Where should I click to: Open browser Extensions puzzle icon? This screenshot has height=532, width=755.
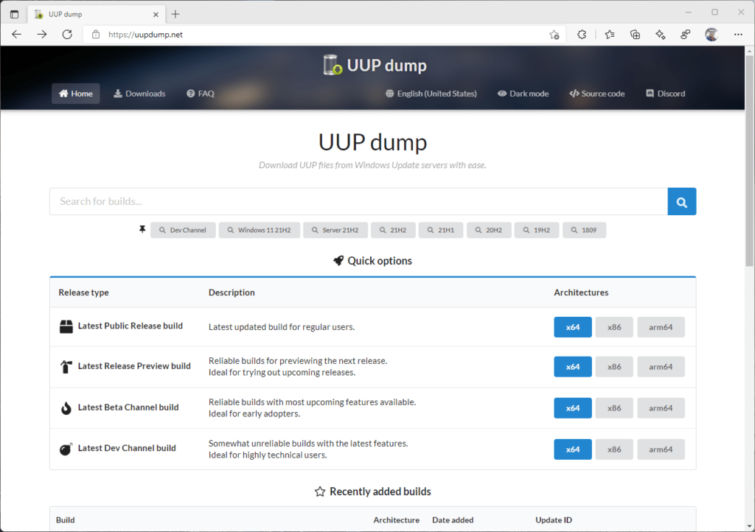click(x=582, y=34)
